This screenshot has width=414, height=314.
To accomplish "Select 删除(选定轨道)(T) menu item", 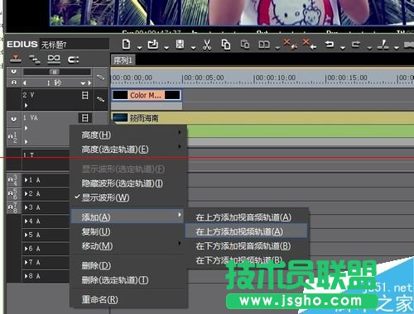I will click(128, 280).
